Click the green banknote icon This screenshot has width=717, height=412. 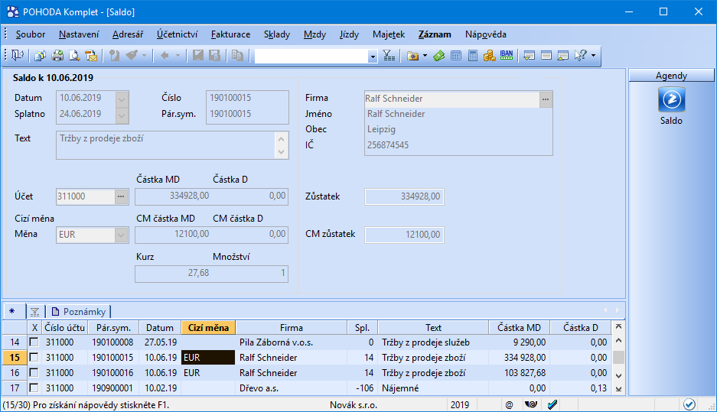point(439,56)
